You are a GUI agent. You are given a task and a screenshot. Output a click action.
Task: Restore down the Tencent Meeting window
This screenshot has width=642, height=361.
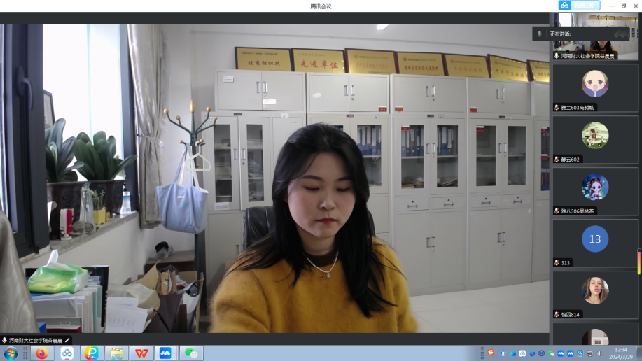pyautogui.click(x=624, y=6)
